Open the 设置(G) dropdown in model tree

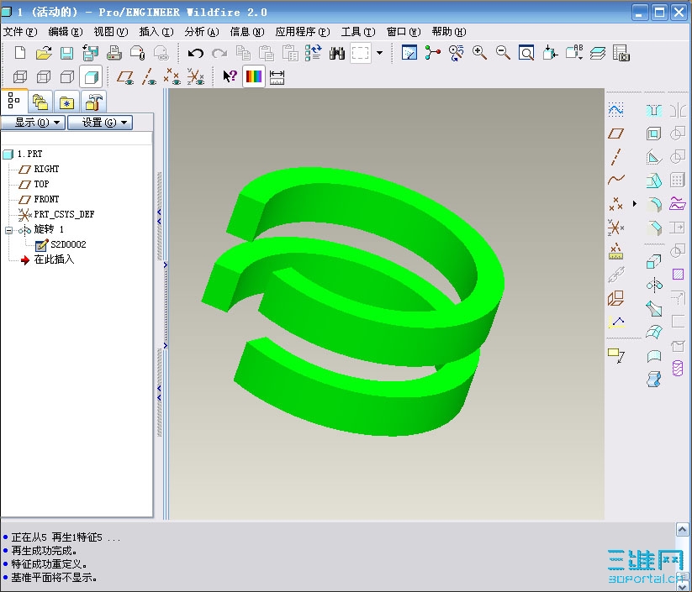100,123
